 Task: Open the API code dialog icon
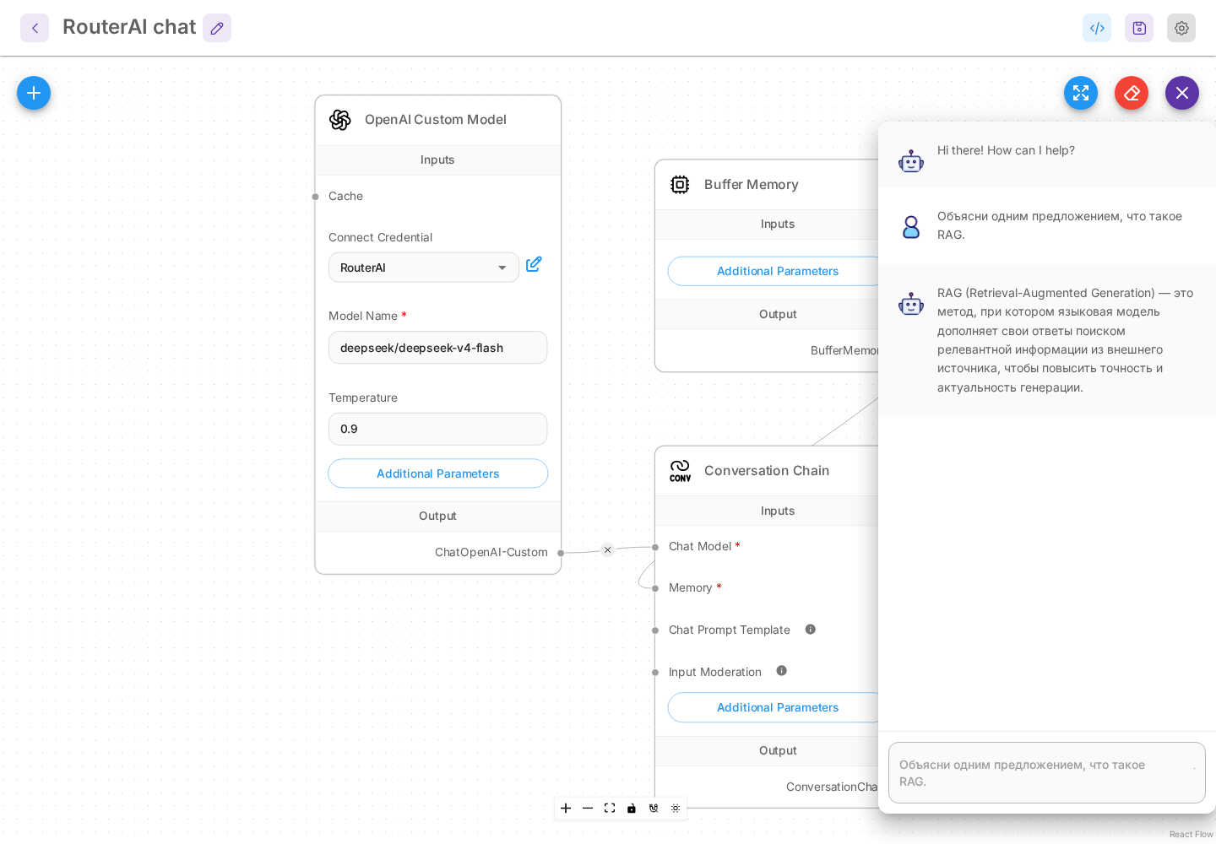[x=1097, y=28]
